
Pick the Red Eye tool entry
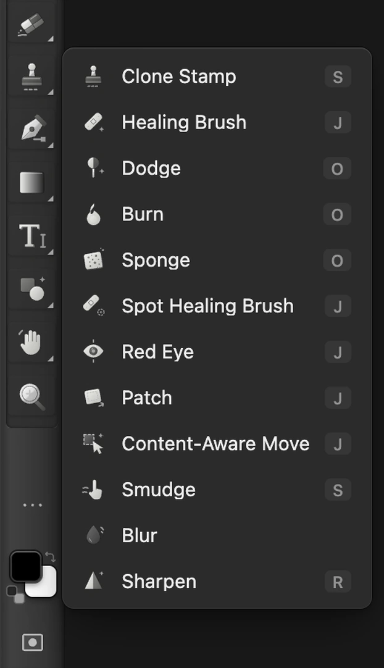217,352
